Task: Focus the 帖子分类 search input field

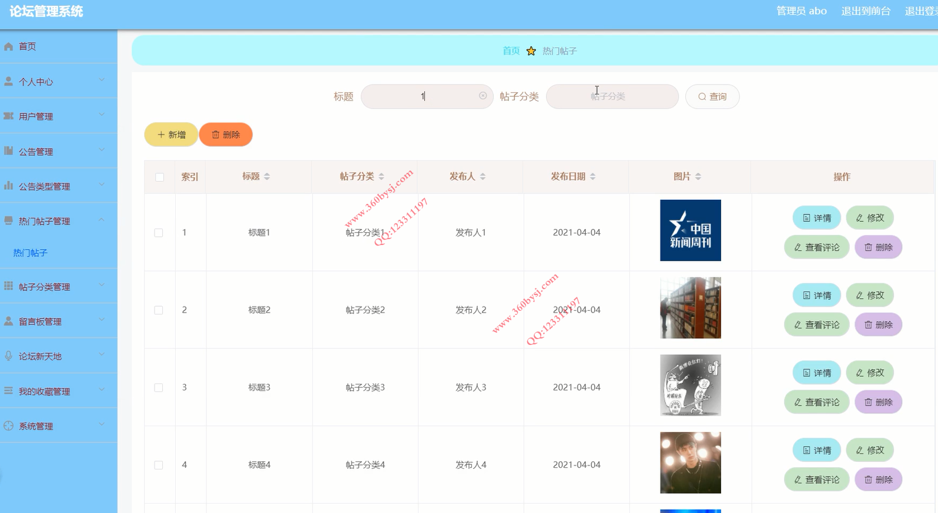Action: pos(612,96)
